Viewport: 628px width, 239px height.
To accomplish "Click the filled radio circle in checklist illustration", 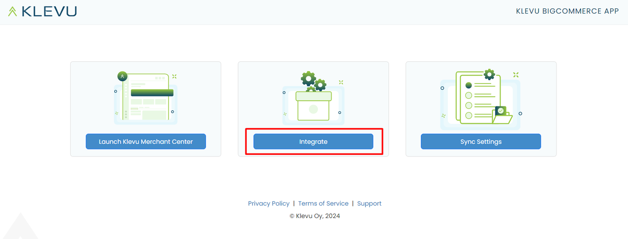I will [x=469, y=85].
